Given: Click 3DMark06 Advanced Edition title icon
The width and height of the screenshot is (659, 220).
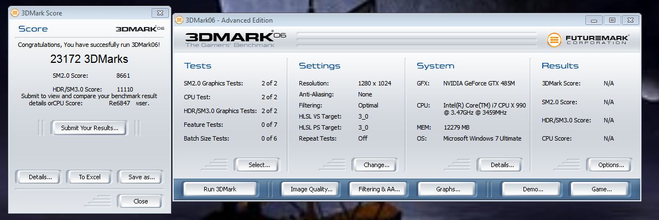Looking at the screenshot, I should [179, 20].
